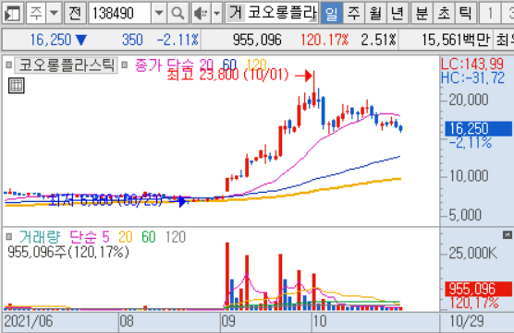
Task: Click the 주 market type field
Action: click(36, 13)
